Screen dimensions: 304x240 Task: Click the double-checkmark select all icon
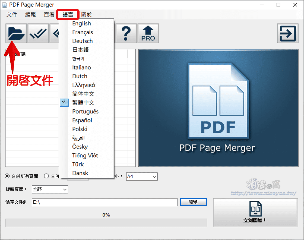click(x=38, y=33)
